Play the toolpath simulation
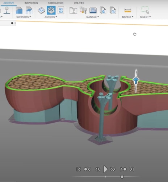The image size is (168, 182). click(x=105, y=169)
